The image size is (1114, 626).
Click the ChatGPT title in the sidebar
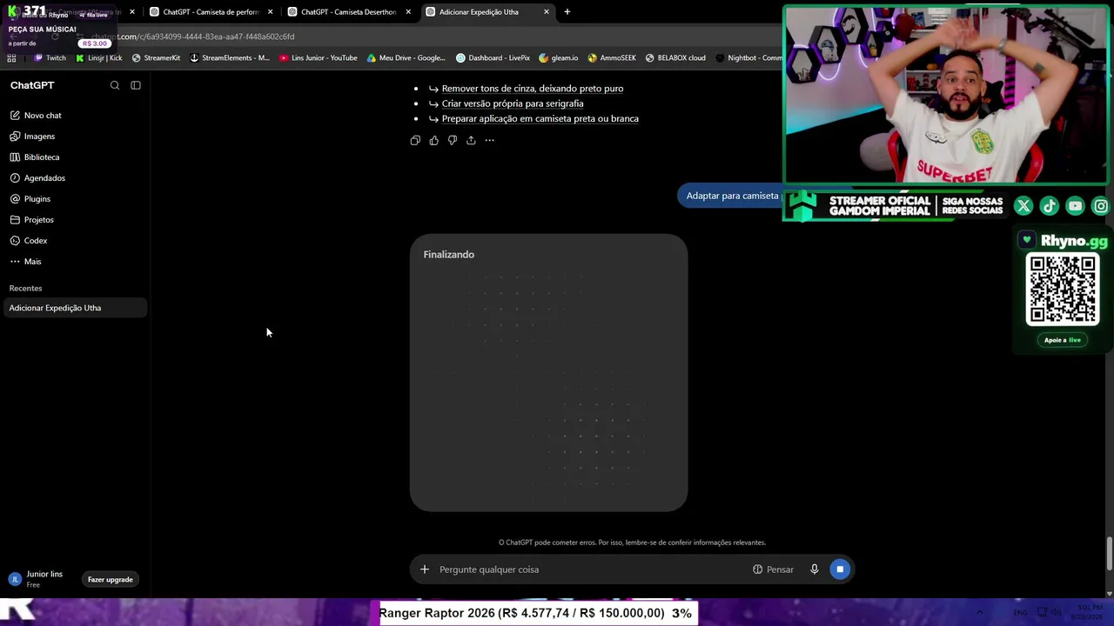coord(32,85)
